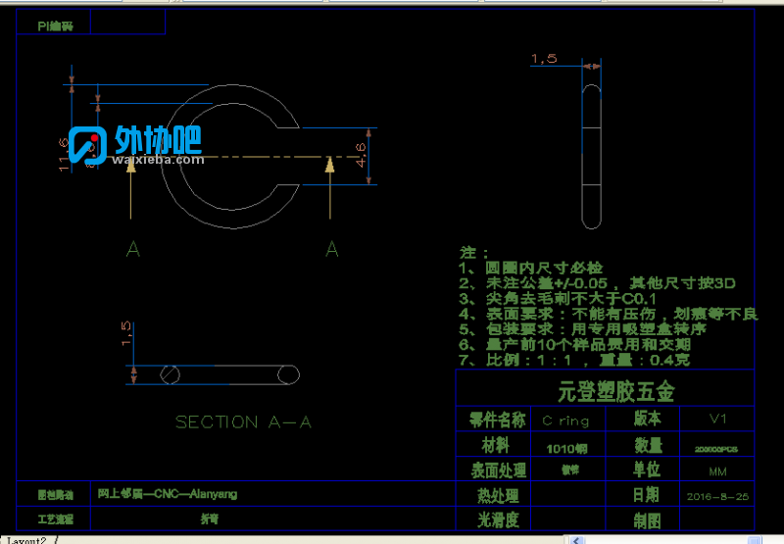Viewport: 784px width, 544px height.
Task: Pick the rounded side-view profile under the '1,5' dimension
Action: coord(592,157)
